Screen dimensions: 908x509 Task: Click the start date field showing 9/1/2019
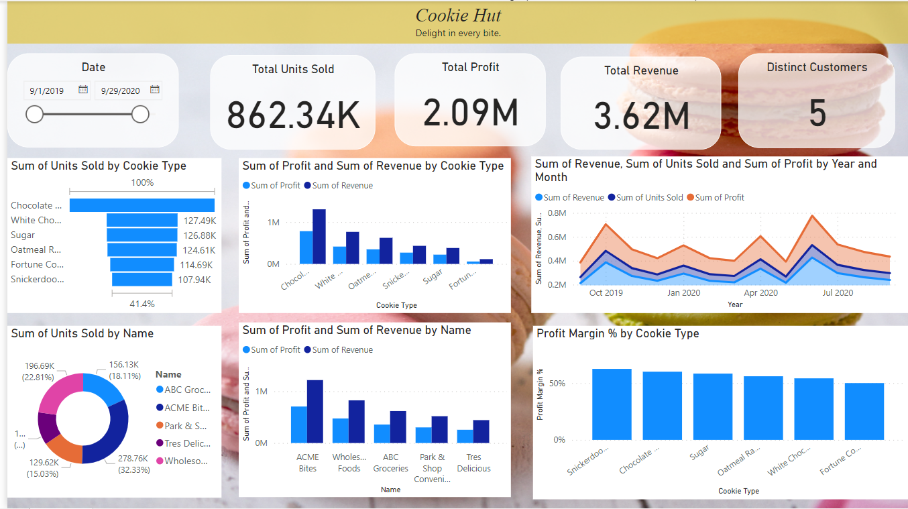47,91
